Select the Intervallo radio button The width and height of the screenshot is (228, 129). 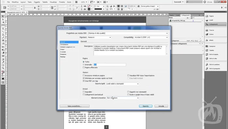click(84, 65)
